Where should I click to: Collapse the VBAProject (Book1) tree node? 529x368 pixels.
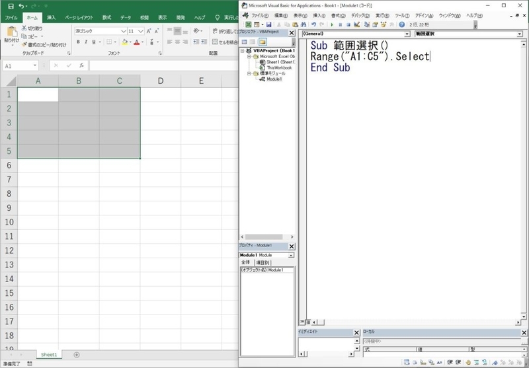[242, 51]
